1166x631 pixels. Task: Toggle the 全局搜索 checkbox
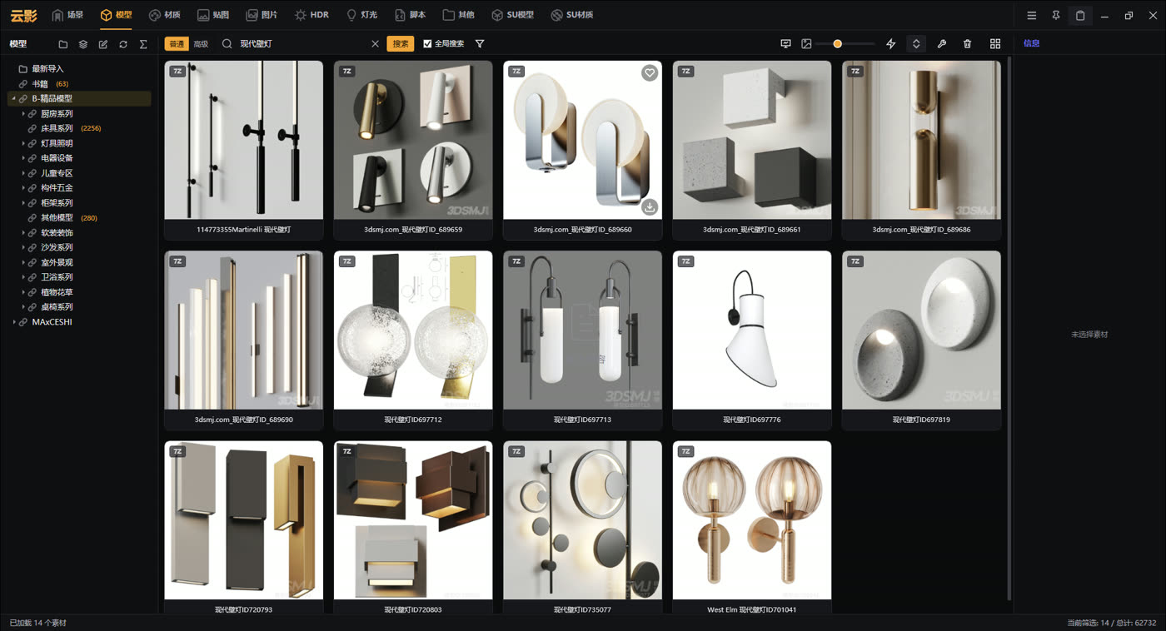(427, 44)
